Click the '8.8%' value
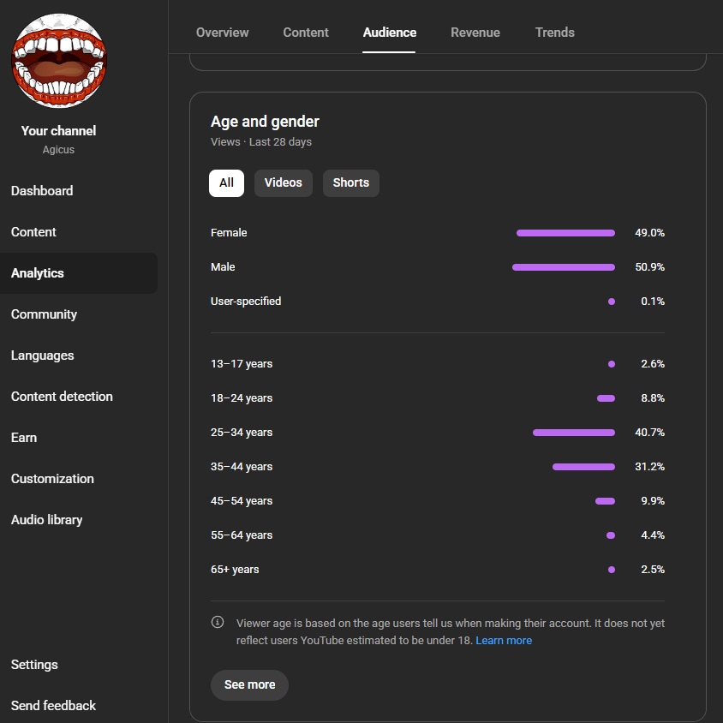The image size is (723, 723). click(653, 398)
